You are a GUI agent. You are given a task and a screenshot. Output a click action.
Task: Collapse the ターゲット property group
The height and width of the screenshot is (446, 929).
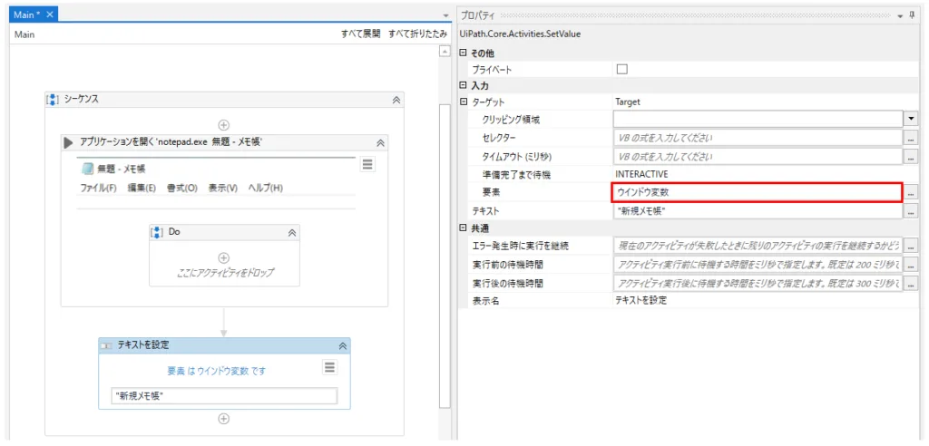pyautogui.click(x=464, y=102)
